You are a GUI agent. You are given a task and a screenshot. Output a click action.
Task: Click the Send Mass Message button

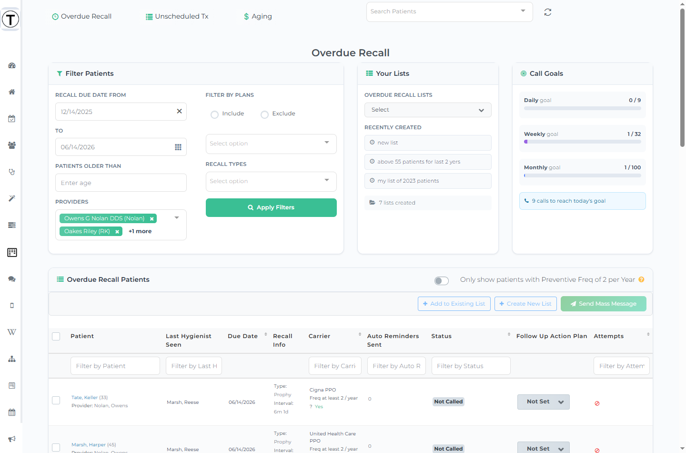(x=604, y=304)
